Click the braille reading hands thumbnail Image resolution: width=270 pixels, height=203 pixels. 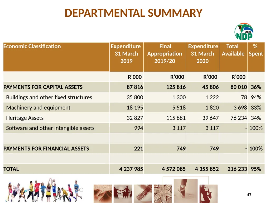103,194
